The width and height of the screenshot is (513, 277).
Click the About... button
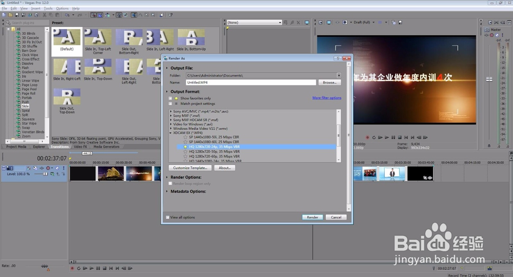225,168
